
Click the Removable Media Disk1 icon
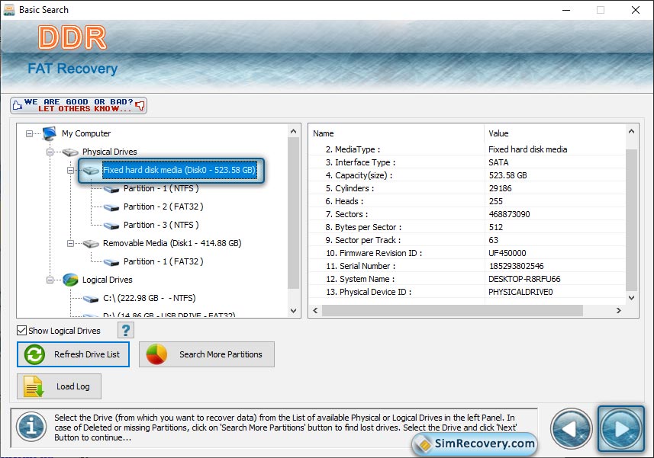tap(91, 244)
